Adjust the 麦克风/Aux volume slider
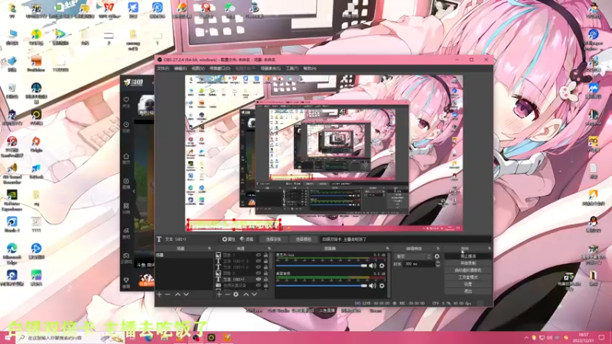The height and width of the screenshot is (344, 612). (x=321, y=265)
